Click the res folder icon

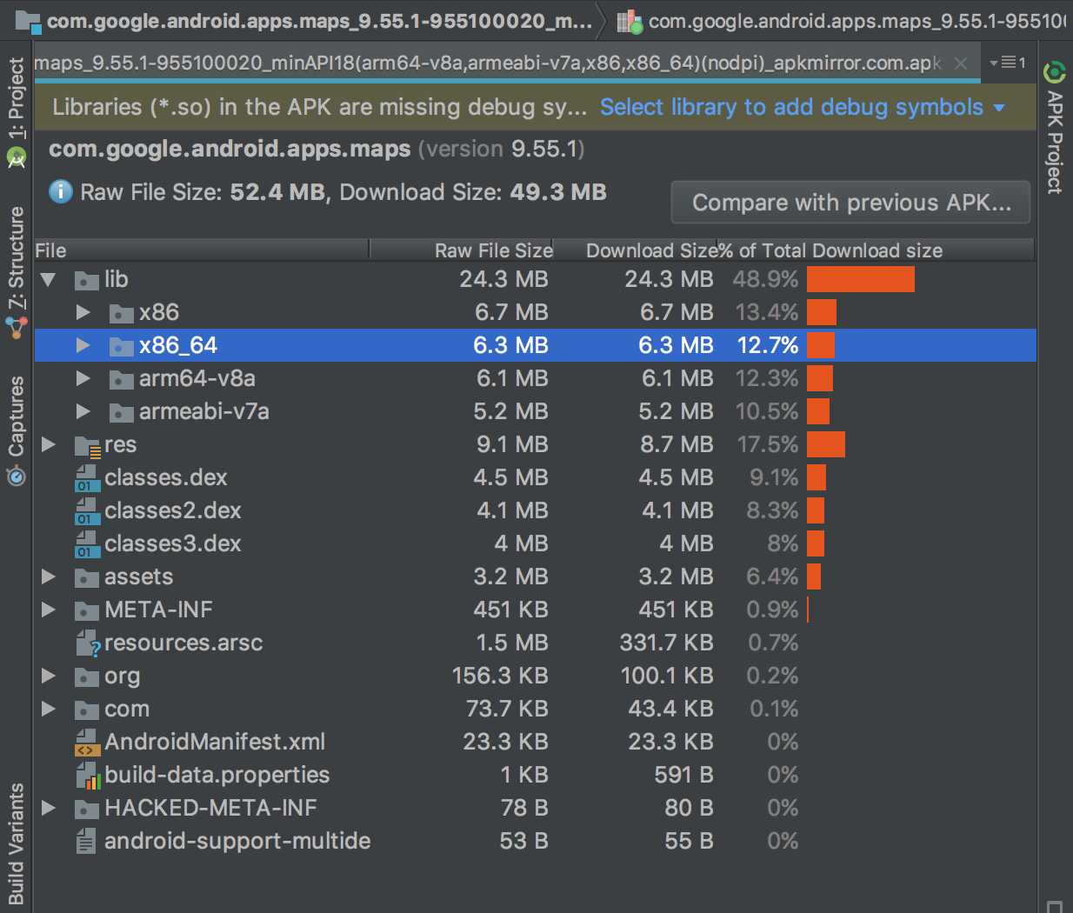click(x=87, y=445)
